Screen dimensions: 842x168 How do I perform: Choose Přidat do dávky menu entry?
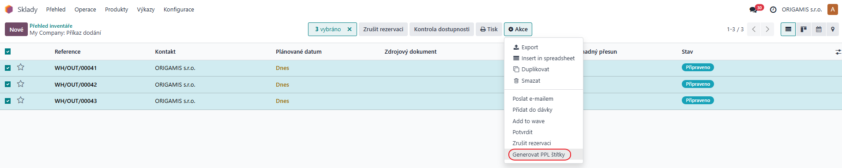click(x=532, y=110)
